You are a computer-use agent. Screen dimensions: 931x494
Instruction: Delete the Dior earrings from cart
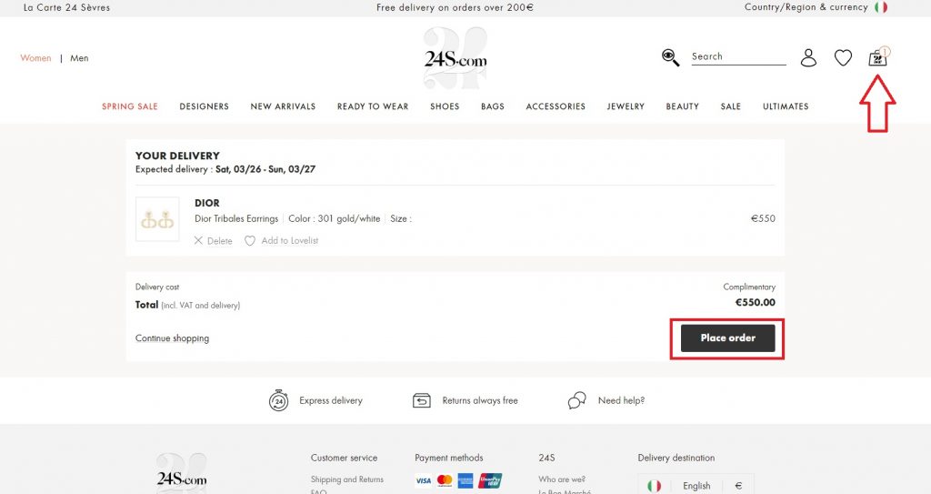(213, 241)
